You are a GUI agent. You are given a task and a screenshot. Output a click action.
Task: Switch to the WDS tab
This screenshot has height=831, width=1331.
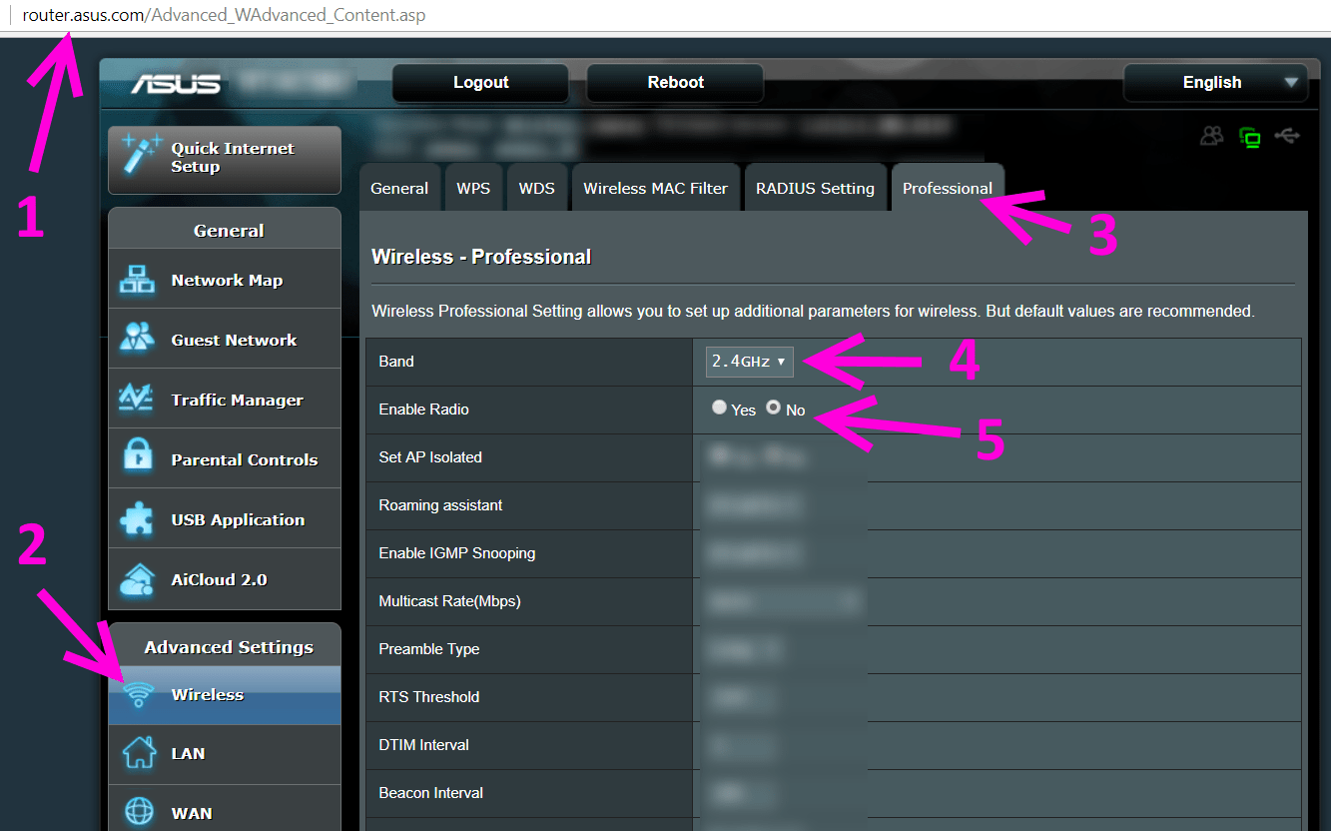coord(537,188)
